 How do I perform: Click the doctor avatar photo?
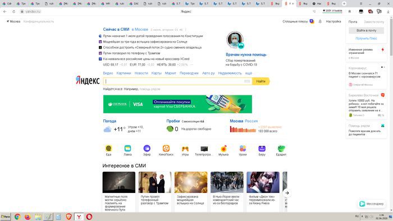click(x=235, y=40)
